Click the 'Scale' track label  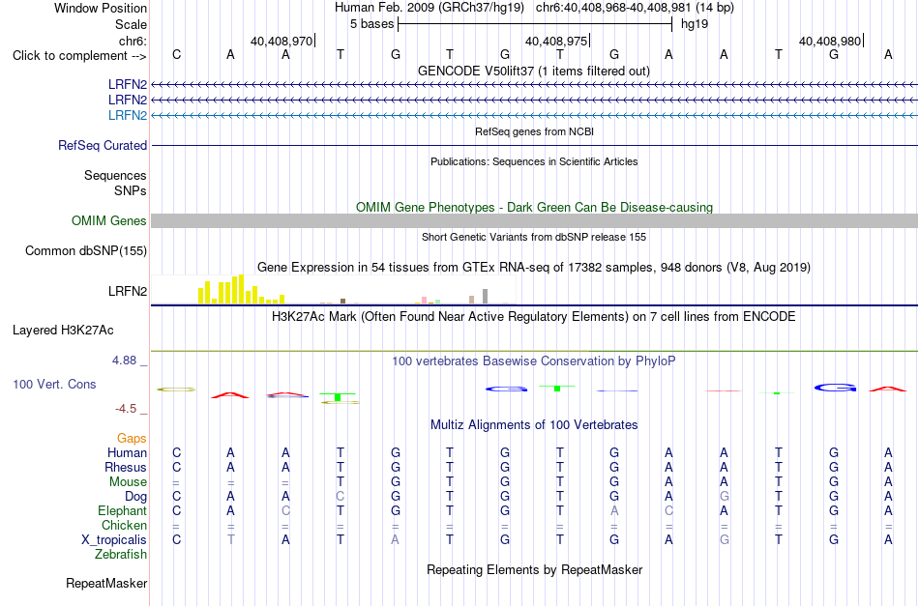[x=131, y=24]
